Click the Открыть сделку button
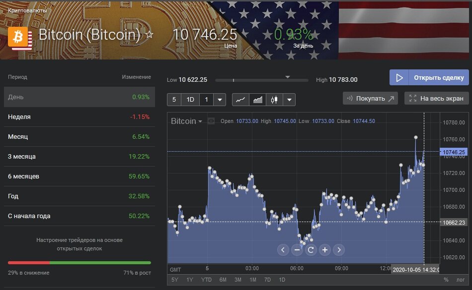This screenshot has width=472, height=290. tap(429, 78)
